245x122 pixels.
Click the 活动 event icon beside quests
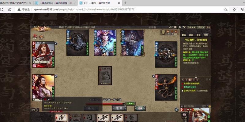[41, 37]
